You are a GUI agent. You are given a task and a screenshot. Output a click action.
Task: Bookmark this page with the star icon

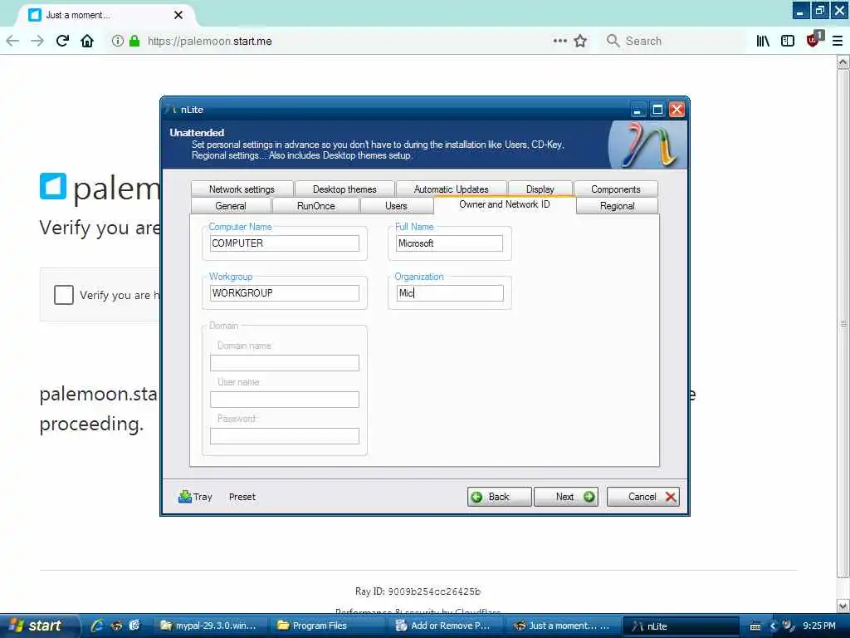[580, 42]
